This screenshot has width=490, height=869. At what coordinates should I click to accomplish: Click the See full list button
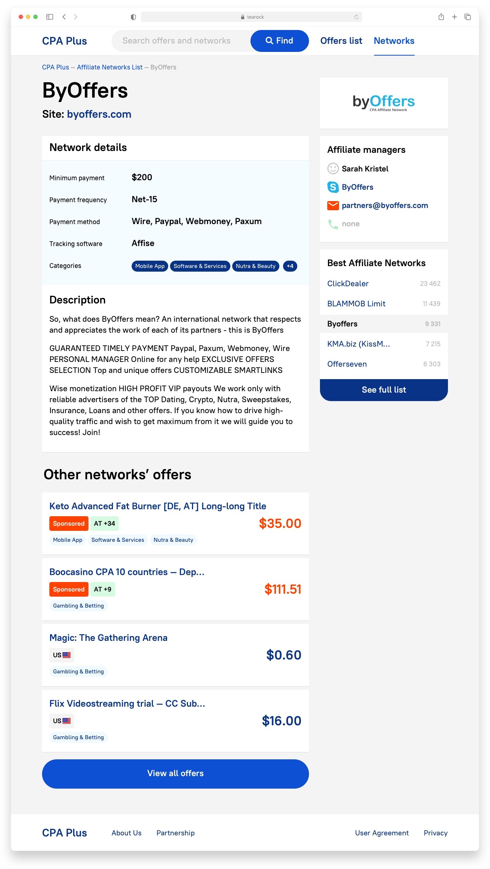(x=384, y=390)
